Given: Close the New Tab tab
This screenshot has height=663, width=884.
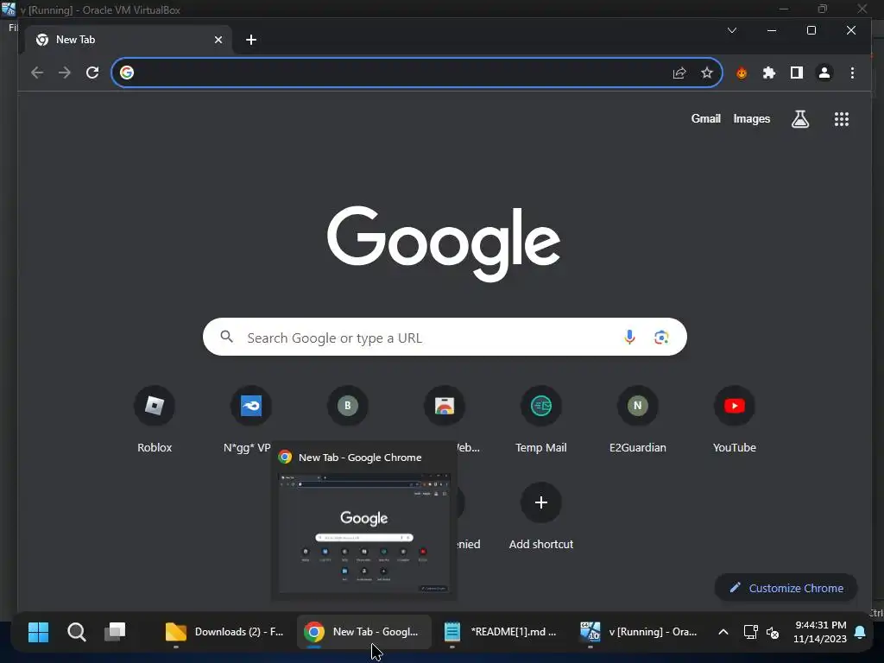Looking at the screenshot, I should (218, 40).
